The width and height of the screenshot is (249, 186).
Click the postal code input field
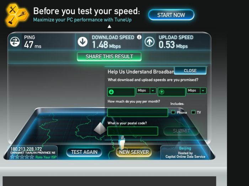(x=133, y=131)
